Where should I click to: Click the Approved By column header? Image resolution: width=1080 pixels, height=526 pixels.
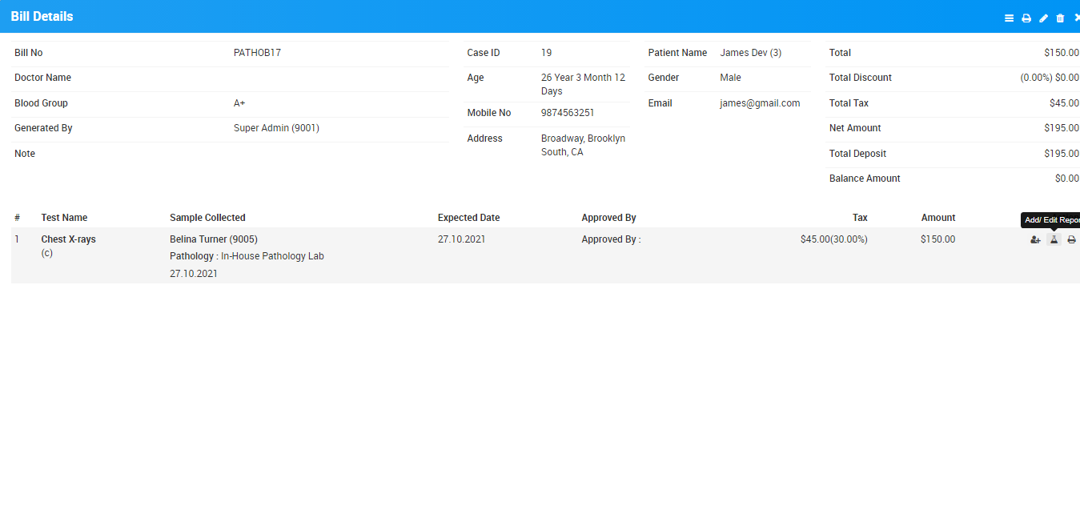608,218
